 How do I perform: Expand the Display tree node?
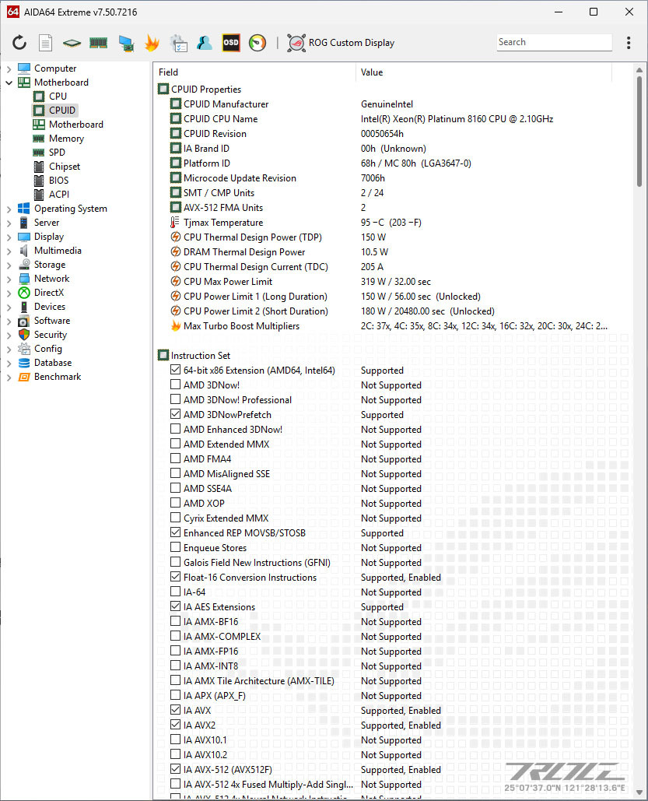9,237
